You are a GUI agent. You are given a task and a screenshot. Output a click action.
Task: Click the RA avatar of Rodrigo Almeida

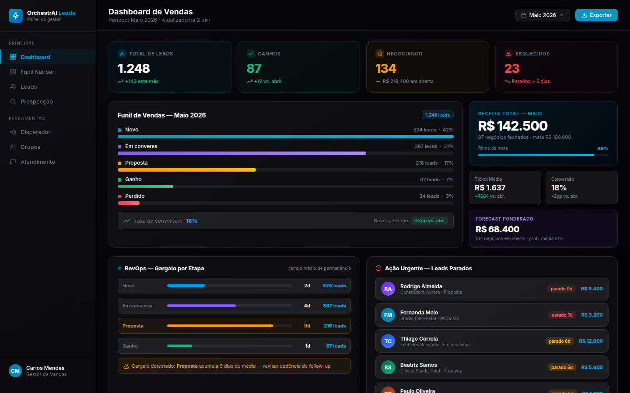(388, 289)
